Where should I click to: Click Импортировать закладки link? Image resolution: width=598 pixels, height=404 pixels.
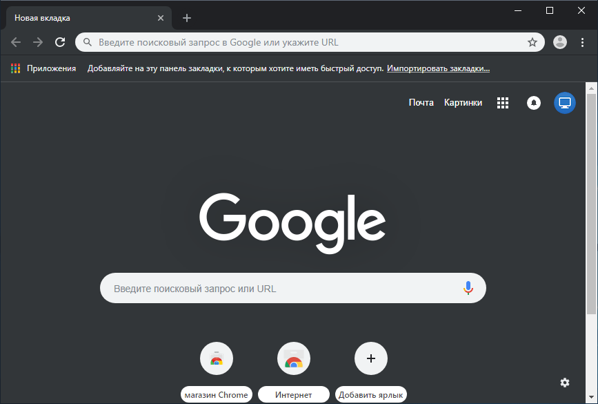coord(438,68)
